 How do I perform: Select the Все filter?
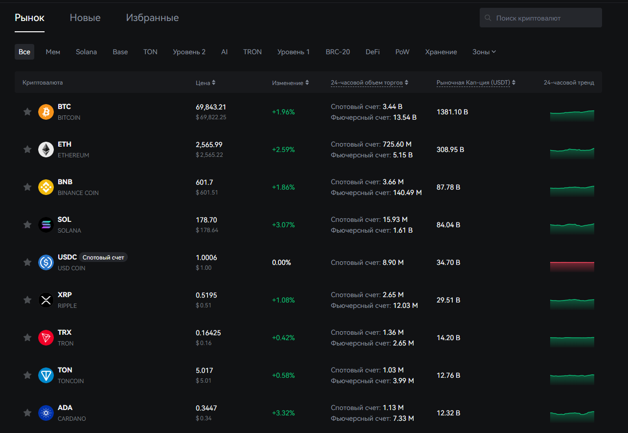[24, 52]
